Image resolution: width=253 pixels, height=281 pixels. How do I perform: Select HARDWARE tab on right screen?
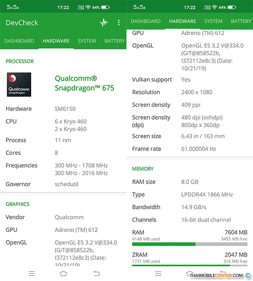pos(183,21)
